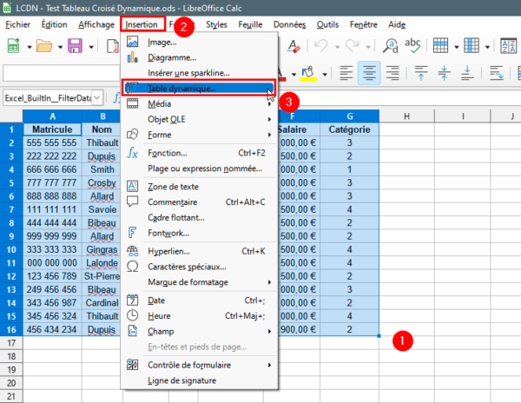Viewport: 521px width, 403px height.
Task: Click the Redo arrow icon
Action: tap(352, 46)
